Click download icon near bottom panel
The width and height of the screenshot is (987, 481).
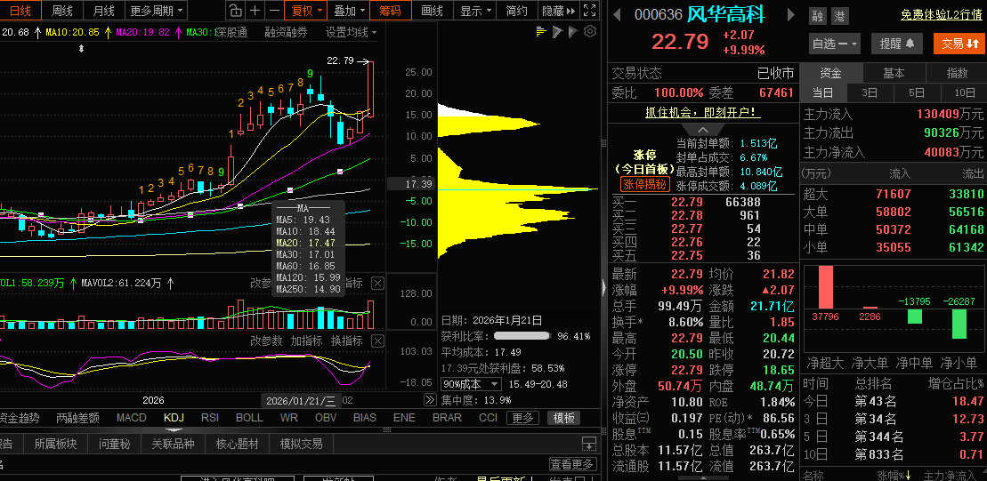point(589,444)
